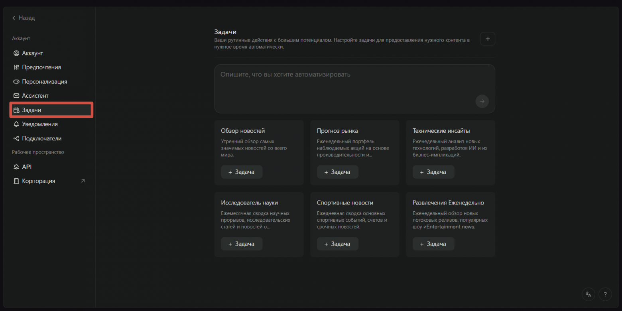Click the Предпочтения sliders icon
This screenshot has height=311, width=622.
16,67
